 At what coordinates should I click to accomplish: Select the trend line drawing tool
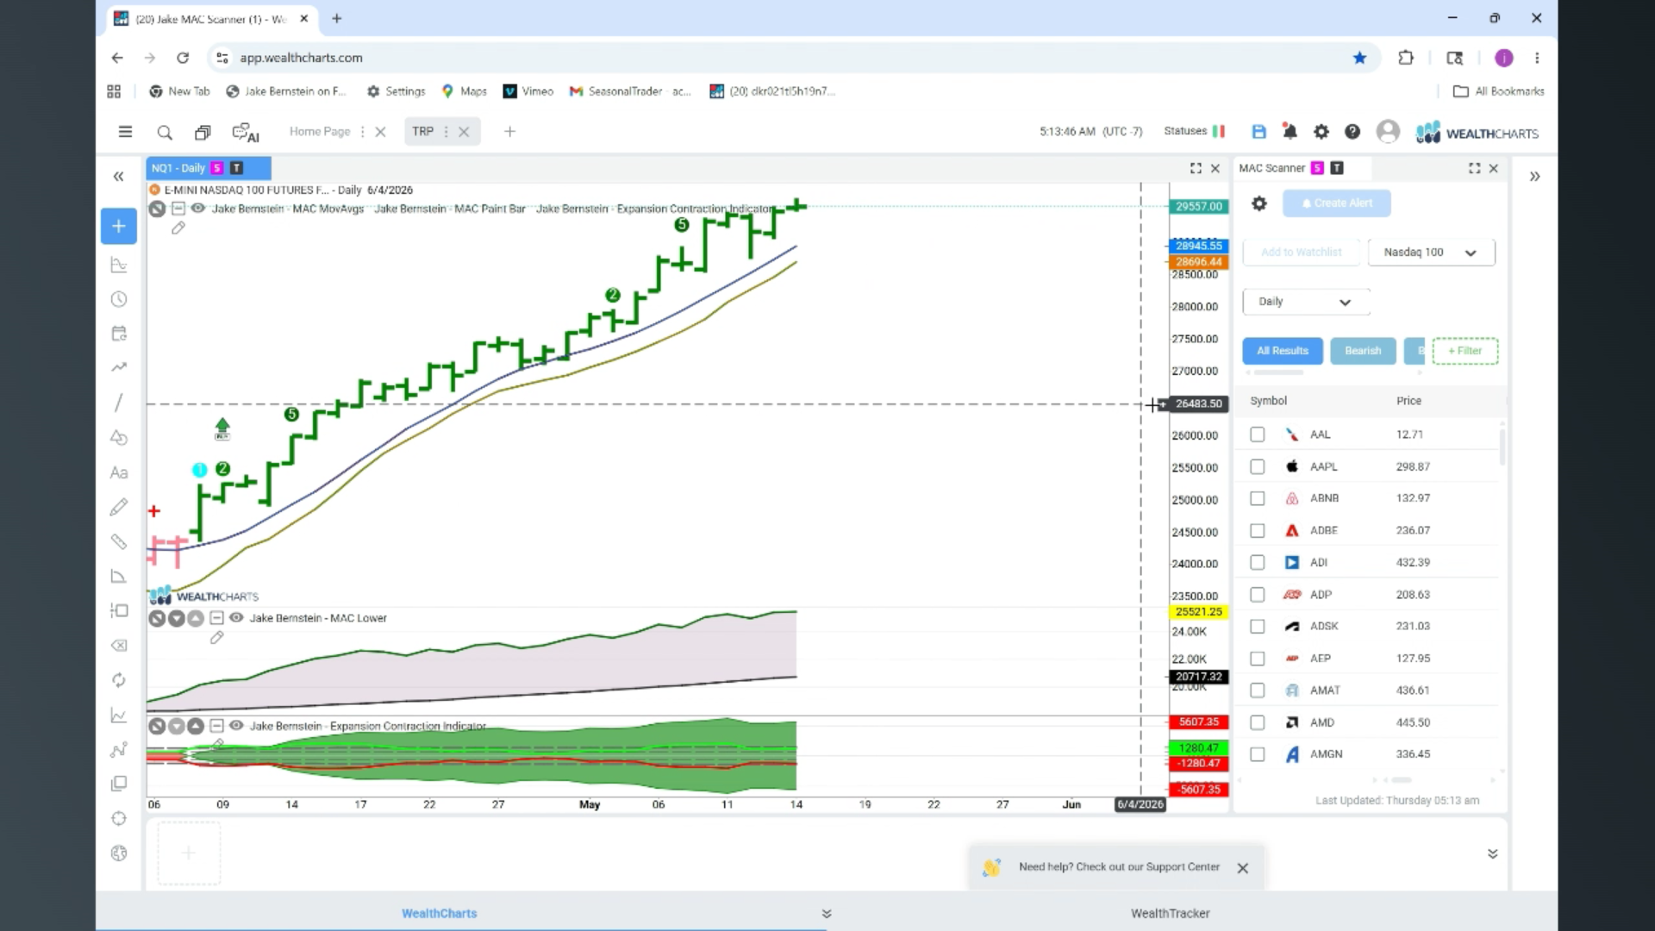(119, 403)
